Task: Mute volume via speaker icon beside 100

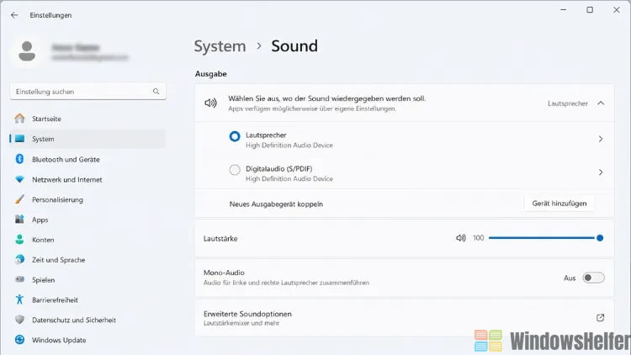Action: tap(461, 238)
